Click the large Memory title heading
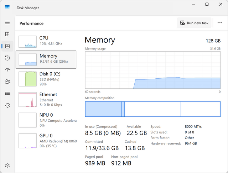Viewport: 228px width, 173px height. click(x=100, y=40)
